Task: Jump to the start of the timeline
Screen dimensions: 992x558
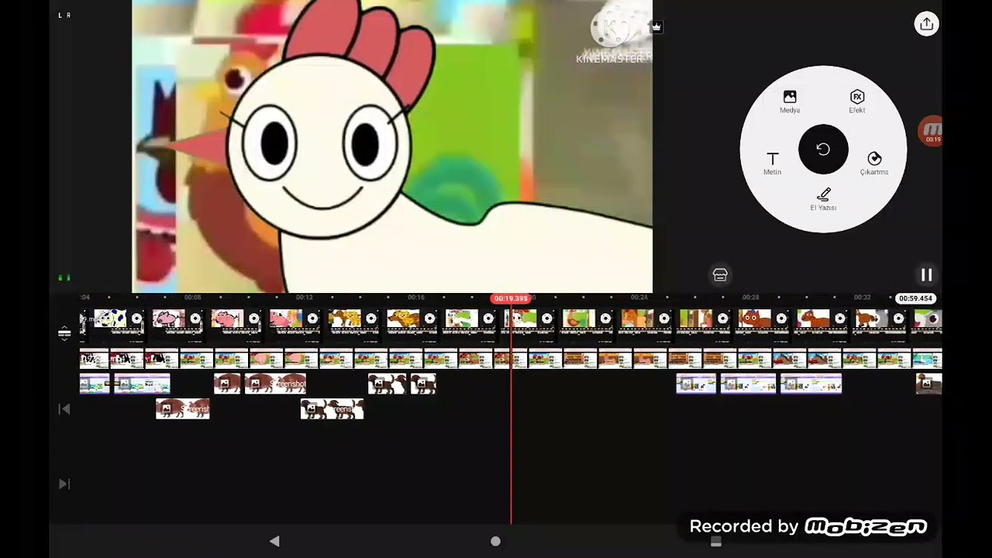Action: click(x=64, y=409)
